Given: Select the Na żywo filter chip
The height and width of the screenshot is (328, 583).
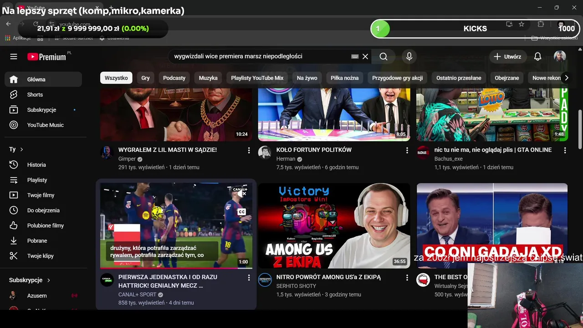Looking at the screenshot, I should click(307, 78).
